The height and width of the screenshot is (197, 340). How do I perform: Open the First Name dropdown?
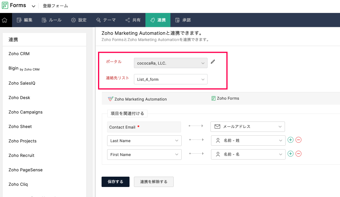pos(145,155)
